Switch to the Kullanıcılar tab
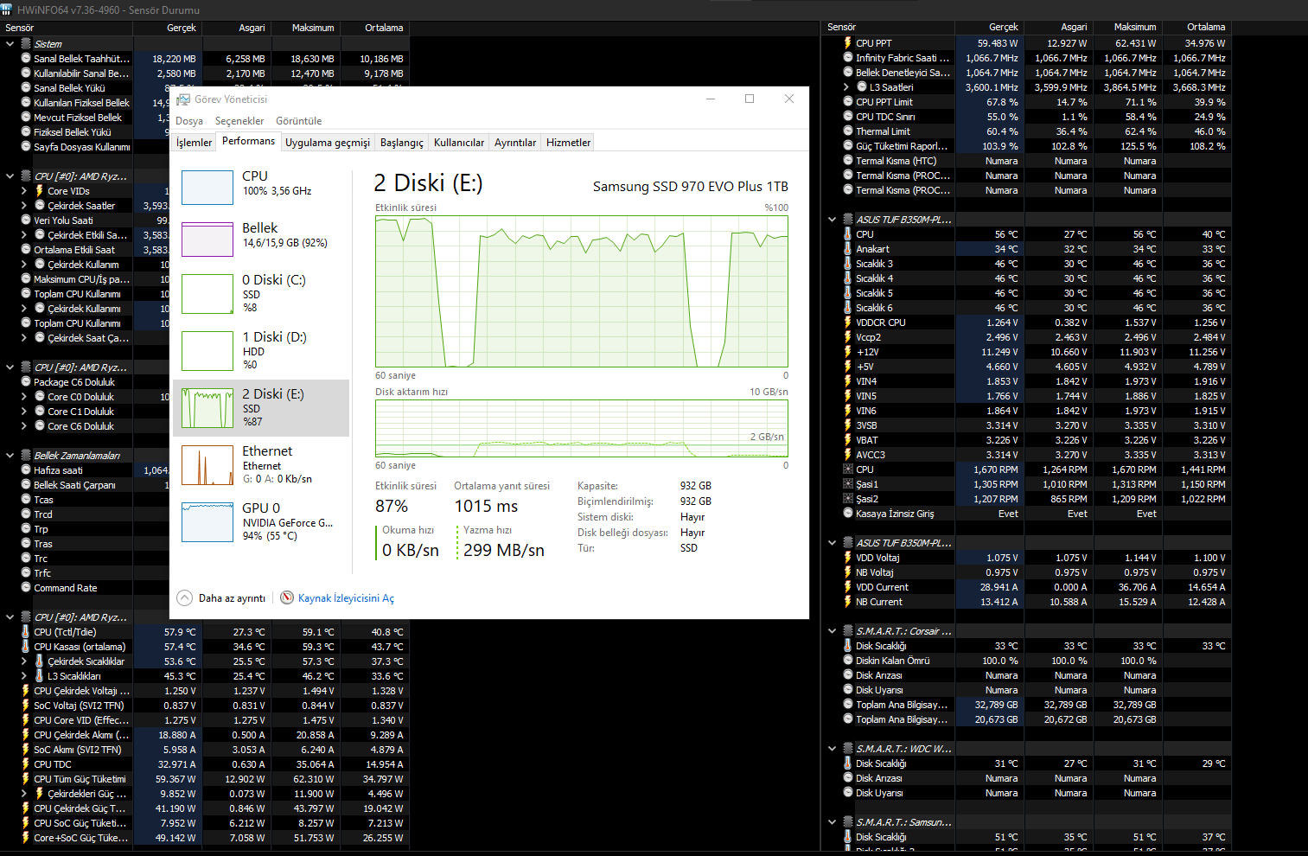 click(459, 143)
